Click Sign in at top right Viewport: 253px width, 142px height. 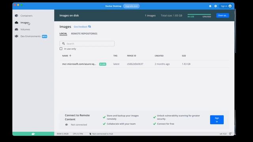tap(224, 6)
